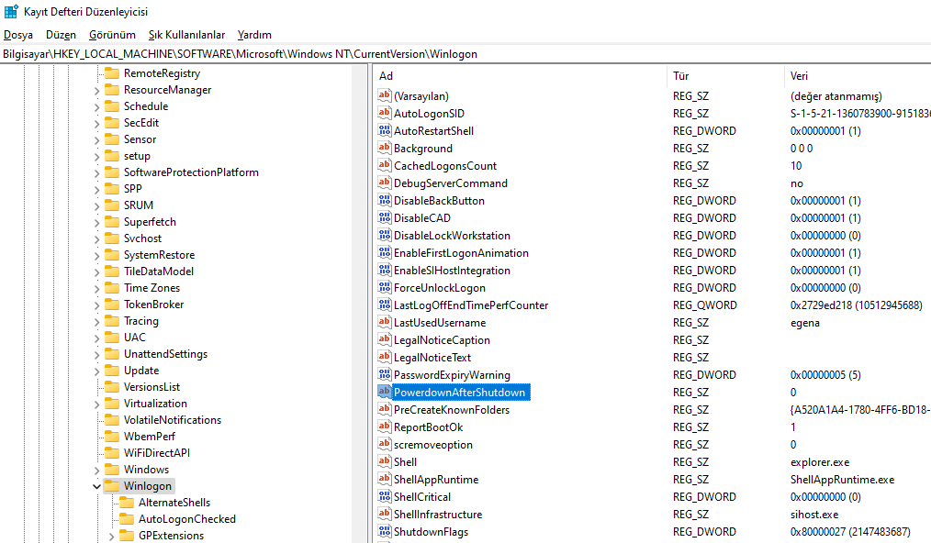Expand the Virtualization key
Screen dimensions: 931x543
pos(96,404)
